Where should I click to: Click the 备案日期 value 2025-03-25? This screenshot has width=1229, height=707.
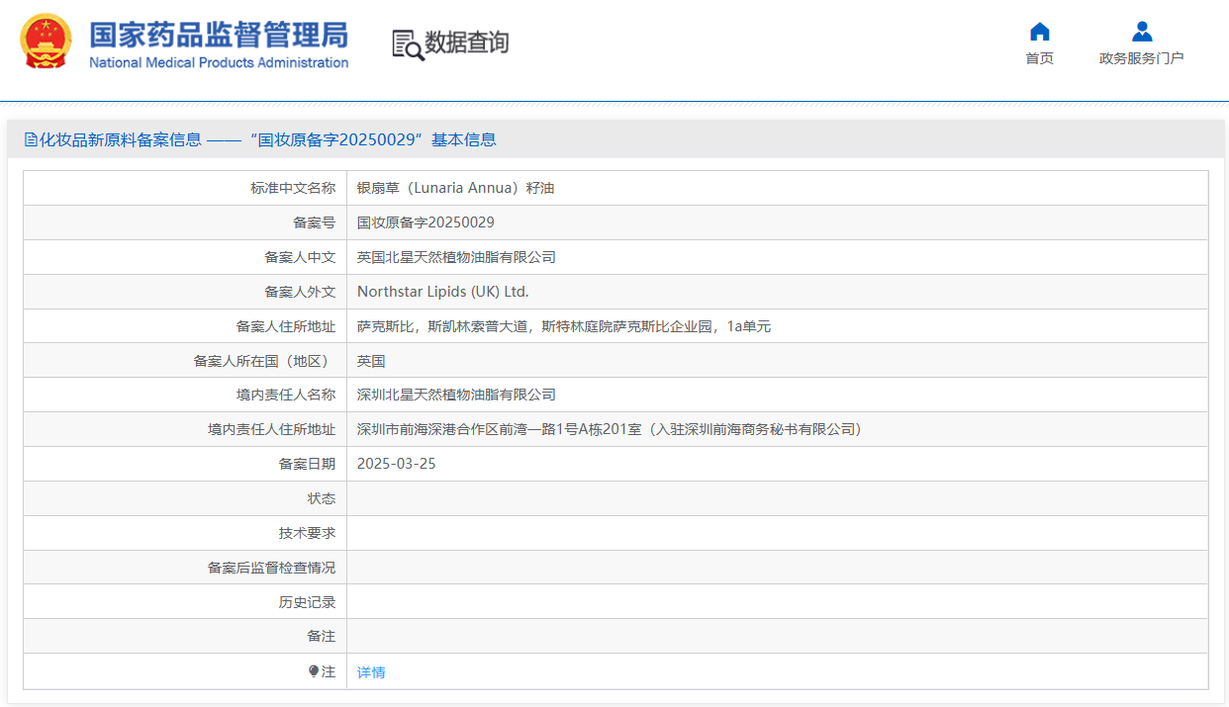point(396,464)
